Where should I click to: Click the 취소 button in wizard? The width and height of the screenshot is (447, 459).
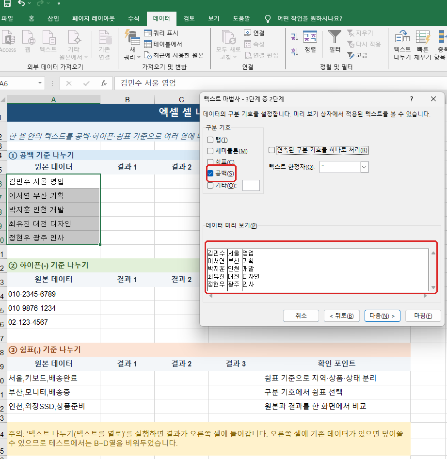[x=301, y=316]
